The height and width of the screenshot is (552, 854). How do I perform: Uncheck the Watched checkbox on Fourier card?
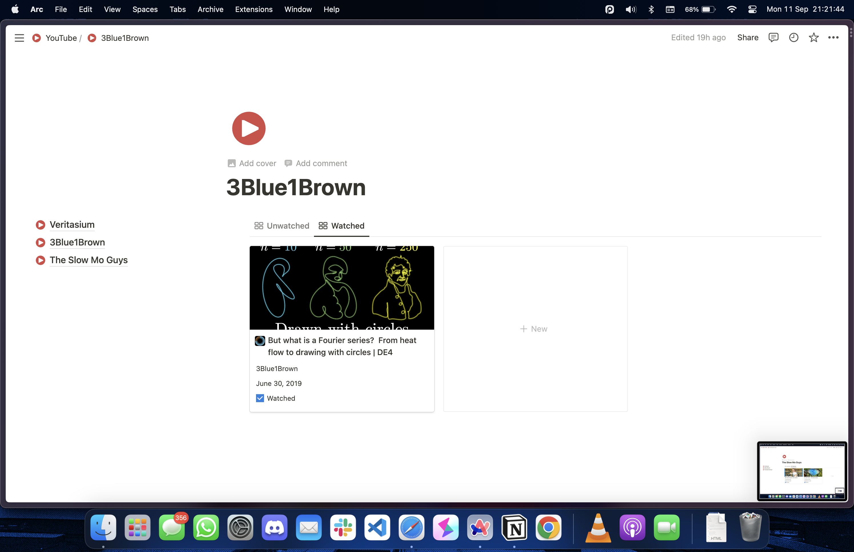click(x=260, y=398)
